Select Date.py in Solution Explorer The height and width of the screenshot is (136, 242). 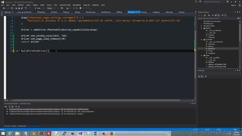211,46
